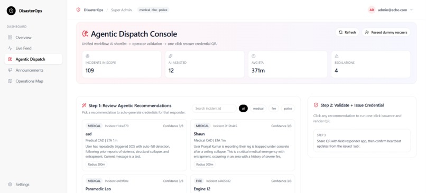Click Reseed dummy rescuers button
This screenshot has height=193, width=426.
386,32
